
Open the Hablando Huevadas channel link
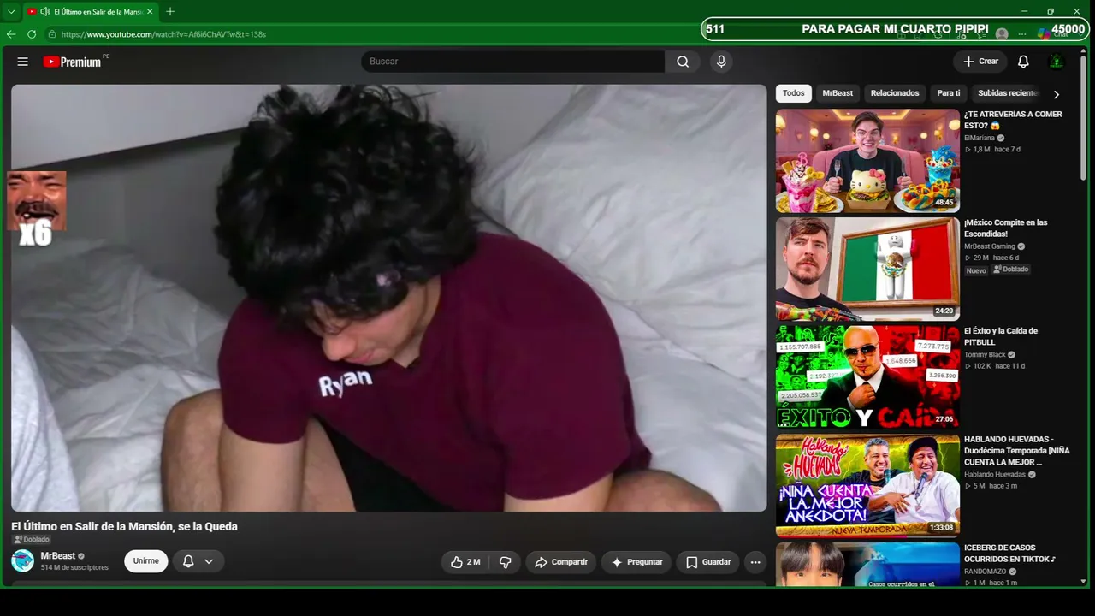click(995, 475)
